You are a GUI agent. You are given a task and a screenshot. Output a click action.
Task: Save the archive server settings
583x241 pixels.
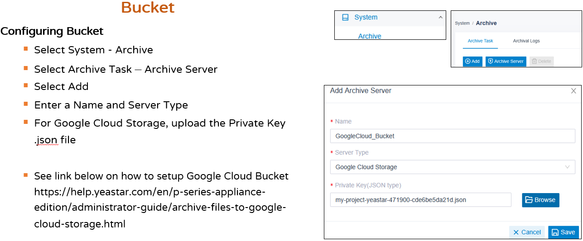coord(564,232)
